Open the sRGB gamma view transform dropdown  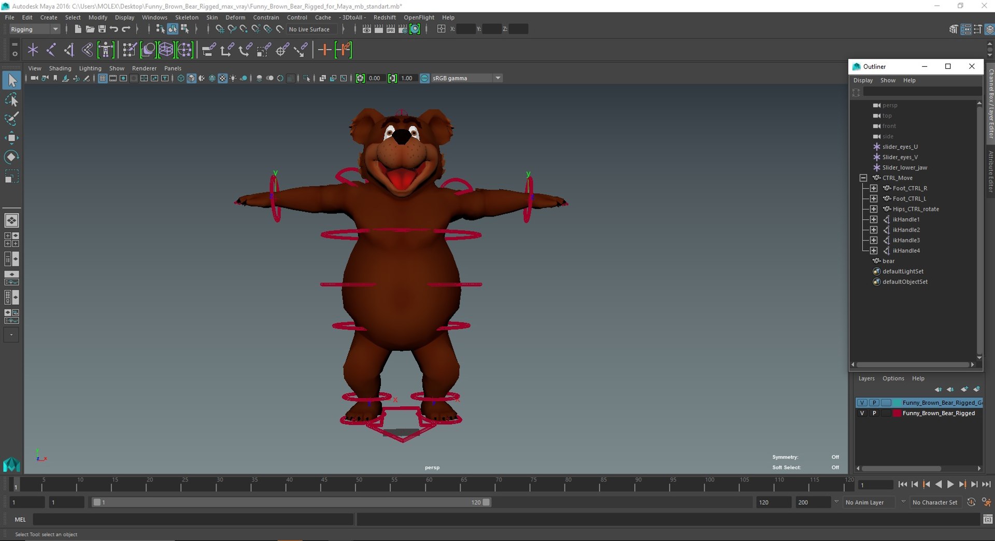coord(466,78)
